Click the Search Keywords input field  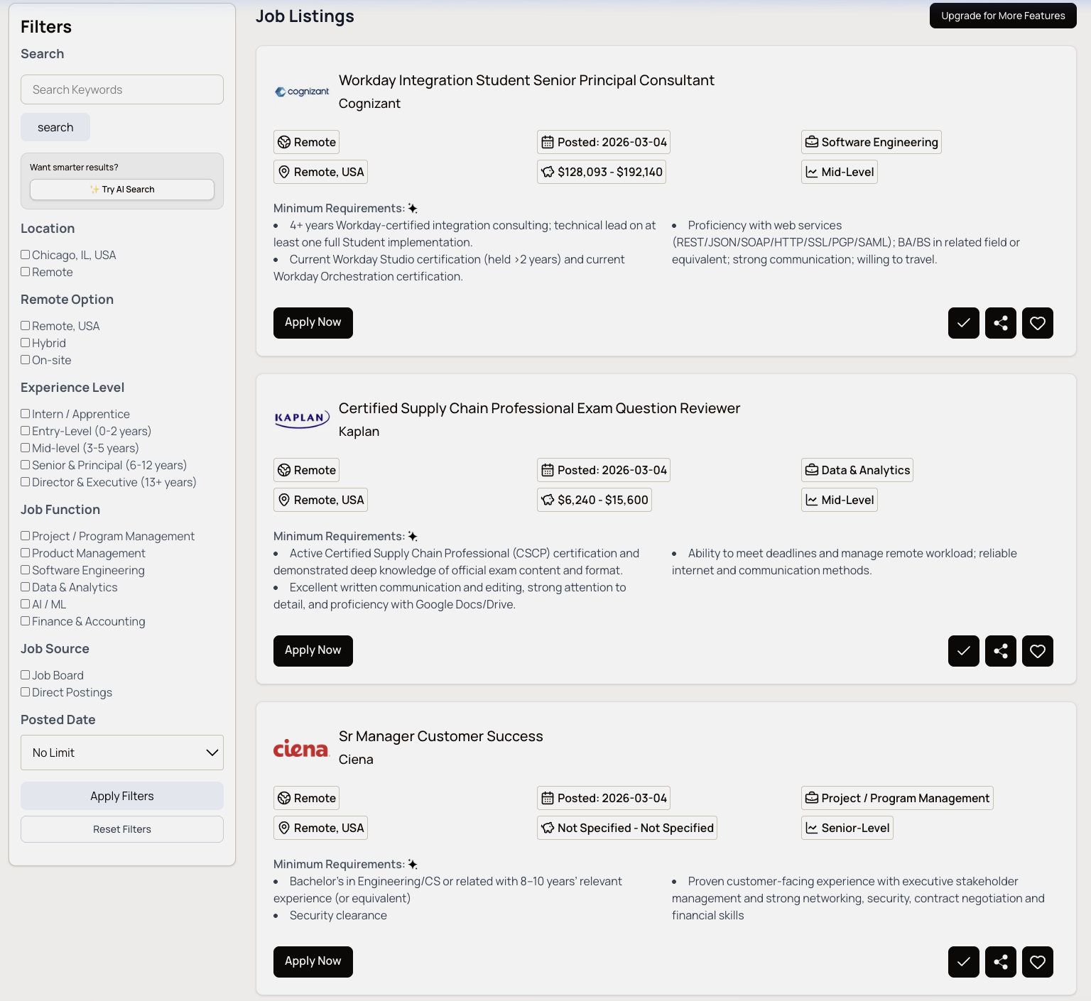[x=121, y=89]
